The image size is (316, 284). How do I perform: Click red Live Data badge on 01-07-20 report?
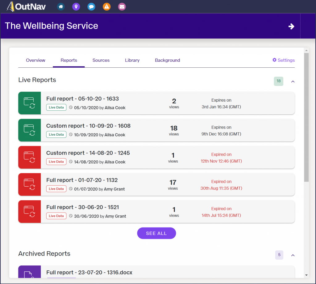click(56, 189)
